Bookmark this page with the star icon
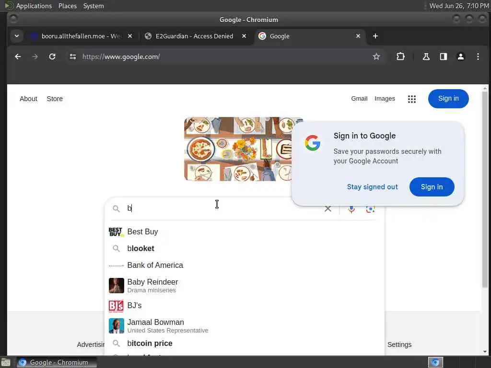Viewport: 491px width, 368px height. pyautogui.click(x=376, y=57)
